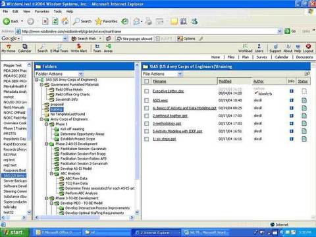This screenshot has height=237, width=316.
Task: Open the Favorites menu
Action: (41, 11)
